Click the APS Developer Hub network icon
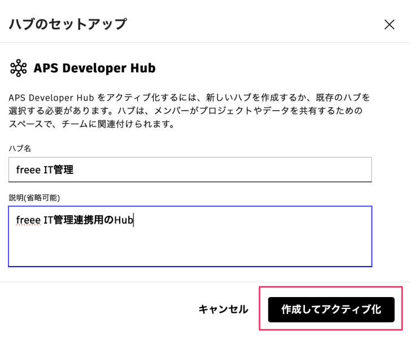The width and height of the screenshot is (419, 340). click(x=19, y=68)
